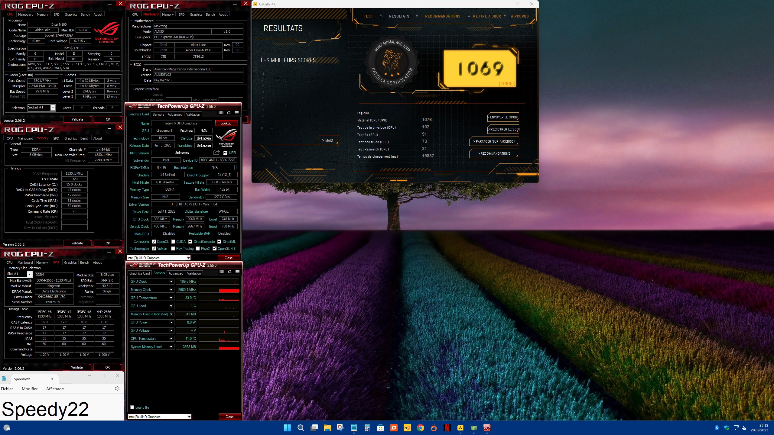Toggle the UEFI checkbox in GPU-Z
The image size is (774, 435).
226,153
